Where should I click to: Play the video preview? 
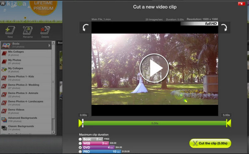pyautogui.click(x=154, y=68)
